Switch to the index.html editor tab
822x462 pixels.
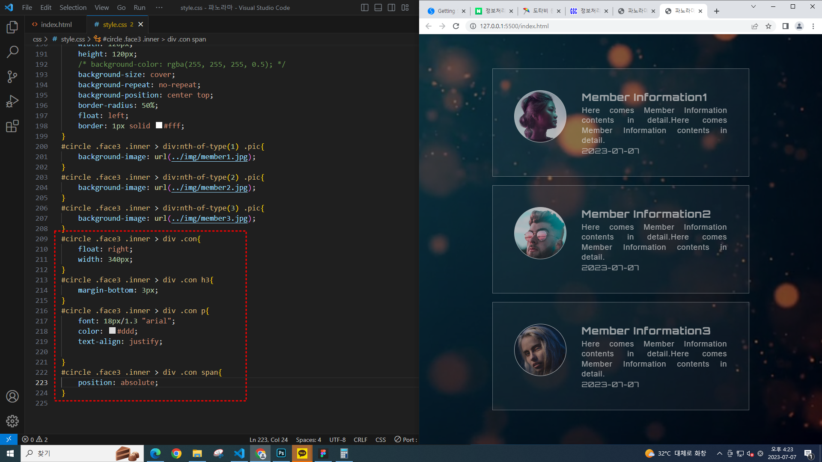click(x=56, y=24)
